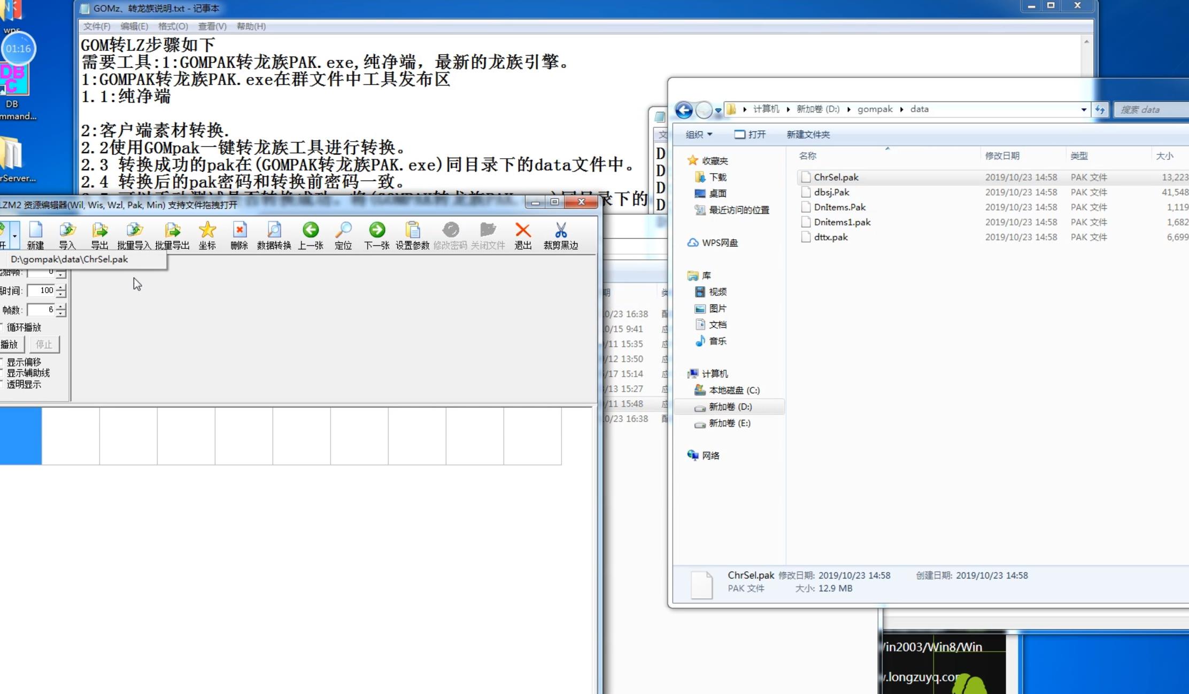This screenshot has width=1189, height=694.
Task: Open recent pages dropdown beside forward arrow
Action: click(718, 110)
